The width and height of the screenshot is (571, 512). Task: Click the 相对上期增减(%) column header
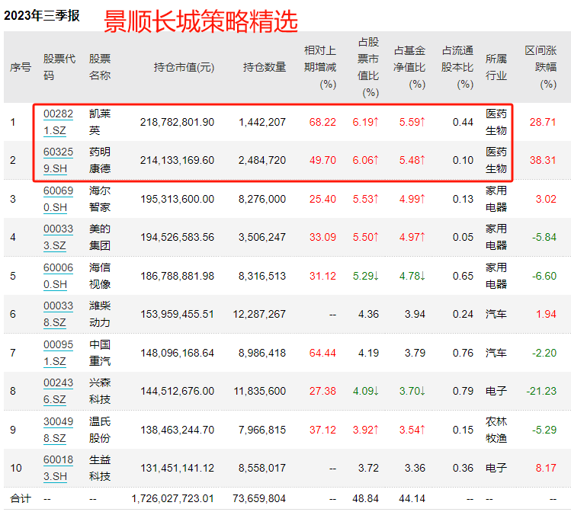point(320,67)
